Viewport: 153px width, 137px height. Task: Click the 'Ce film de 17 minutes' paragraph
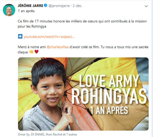point(82,24)
